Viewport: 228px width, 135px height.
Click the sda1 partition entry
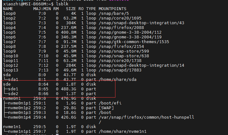(x=13, y=79)
